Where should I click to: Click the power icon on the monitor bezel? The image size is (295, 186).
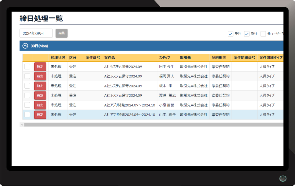point(283,178)
